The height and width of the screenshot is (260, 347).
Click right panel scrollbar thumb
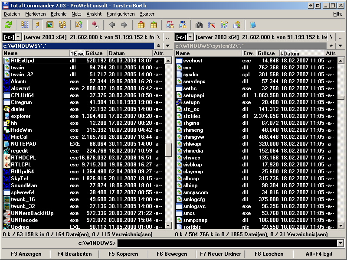pos(340,97)
